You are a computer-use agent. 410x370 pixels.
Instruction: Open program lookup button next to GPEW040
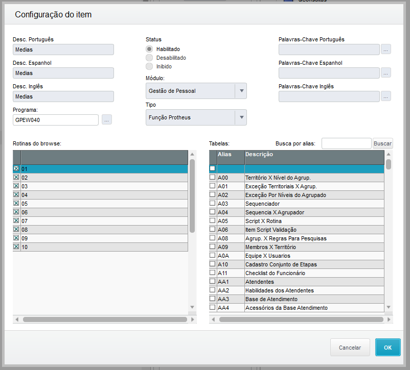(x=107, y=120)
